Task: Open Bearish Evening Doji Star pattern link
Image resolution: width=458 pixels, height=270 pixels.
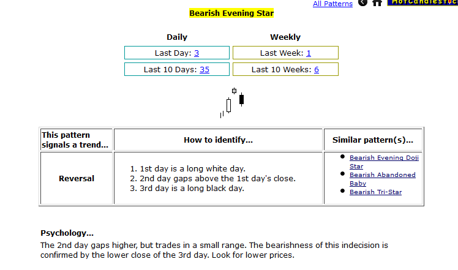Action: 384,162
